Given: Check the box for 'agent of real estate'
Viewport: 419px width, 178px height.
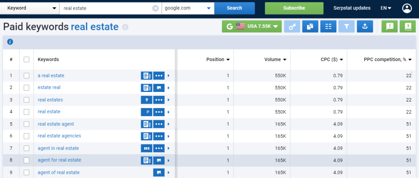Looking at the screenshot, I should click(26, 172).
